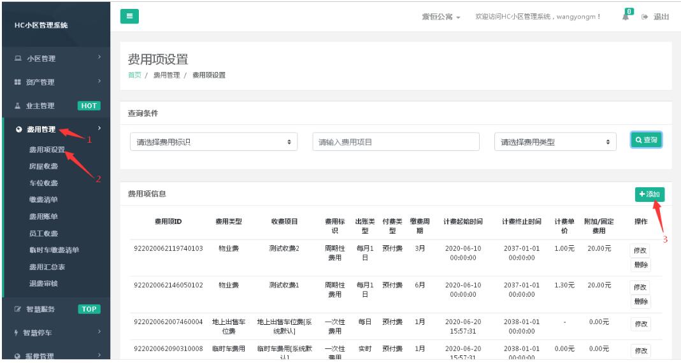681x363 pixels.
Task: Click the 小区管理 sidebar icon
Action: pyautogui.click(x=17, y=59)
